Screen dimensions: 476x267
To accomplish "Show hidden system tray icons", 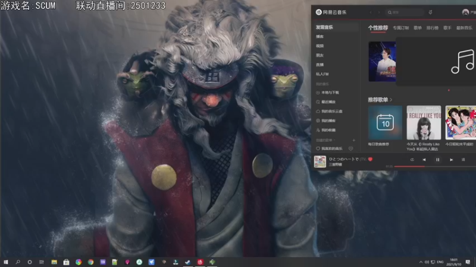I will pos(421,262).
